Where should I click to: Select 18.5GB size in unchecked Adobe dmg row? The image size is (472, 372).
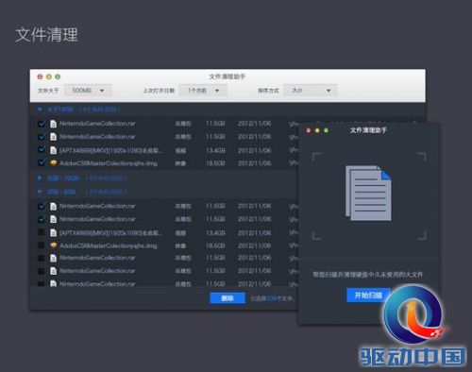coord(215,245)
